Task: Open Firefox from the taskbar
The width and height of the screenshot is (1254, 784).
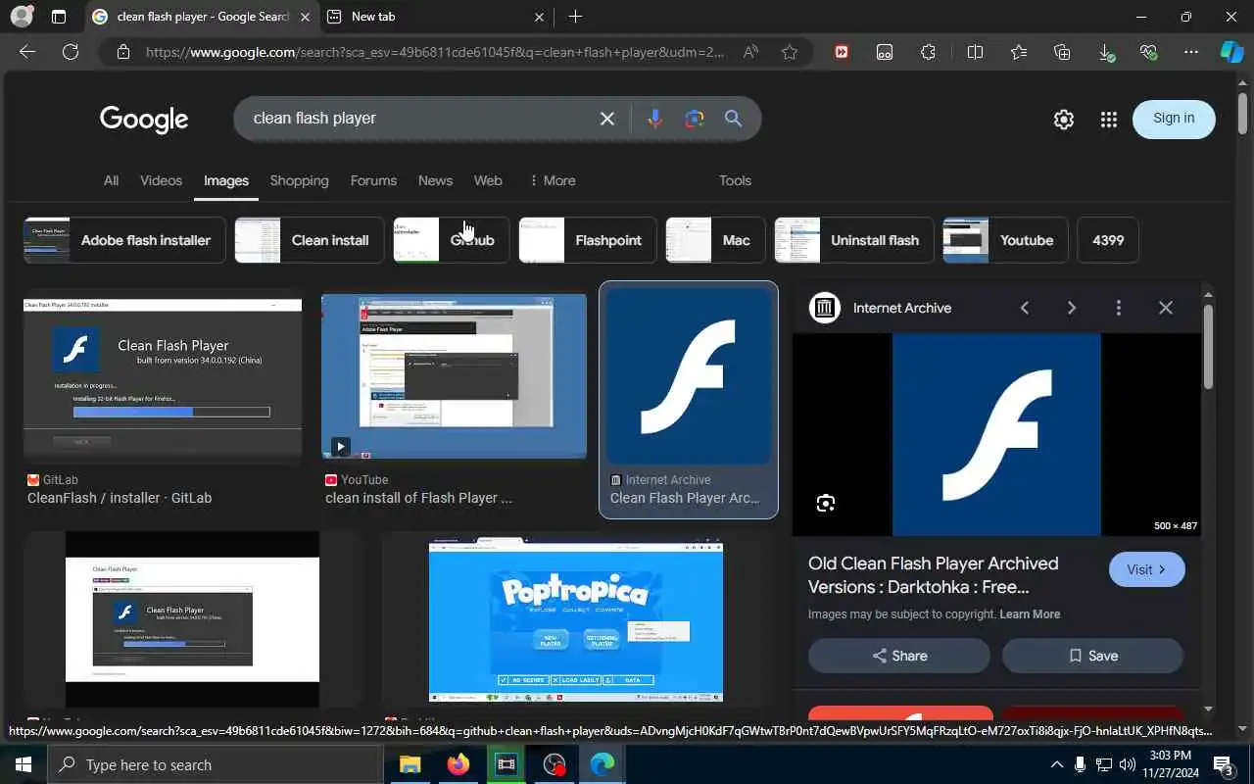Action: point(458,764)
